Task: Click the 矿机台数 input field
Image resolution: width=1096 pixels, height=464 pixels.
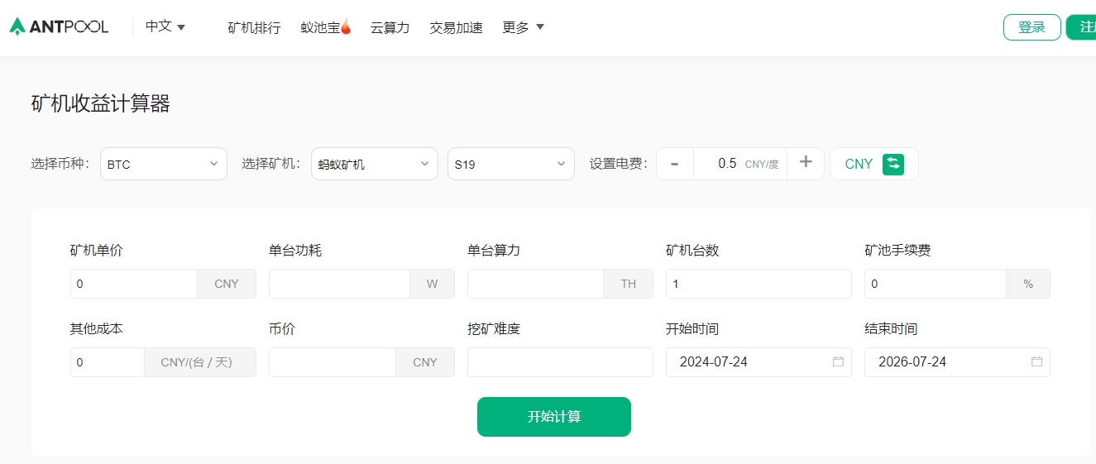Action: tap(758, 284)
